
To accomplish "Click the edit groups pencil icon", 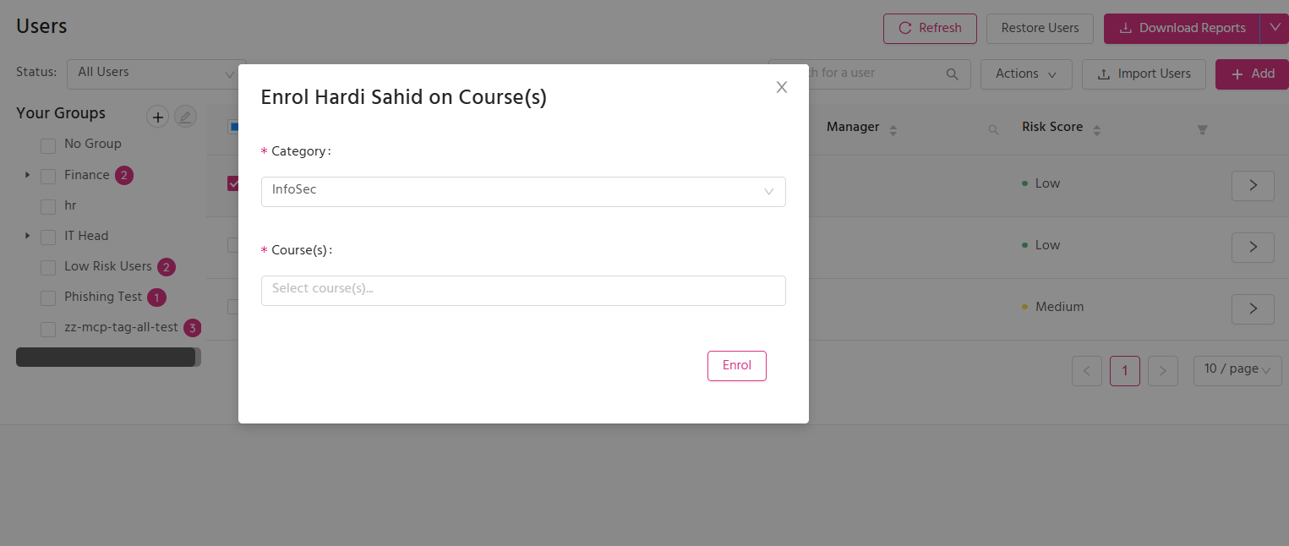I will click(185, 117).
